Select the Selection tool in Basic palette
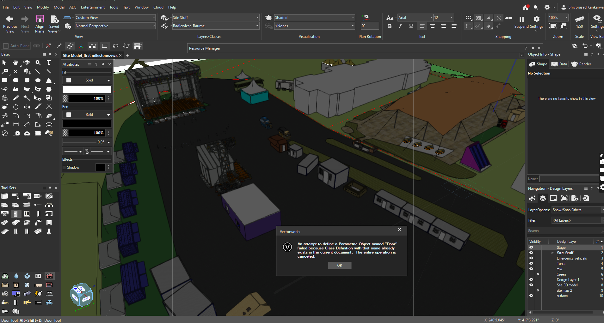The image size is (604, 323). click(4, 62)
